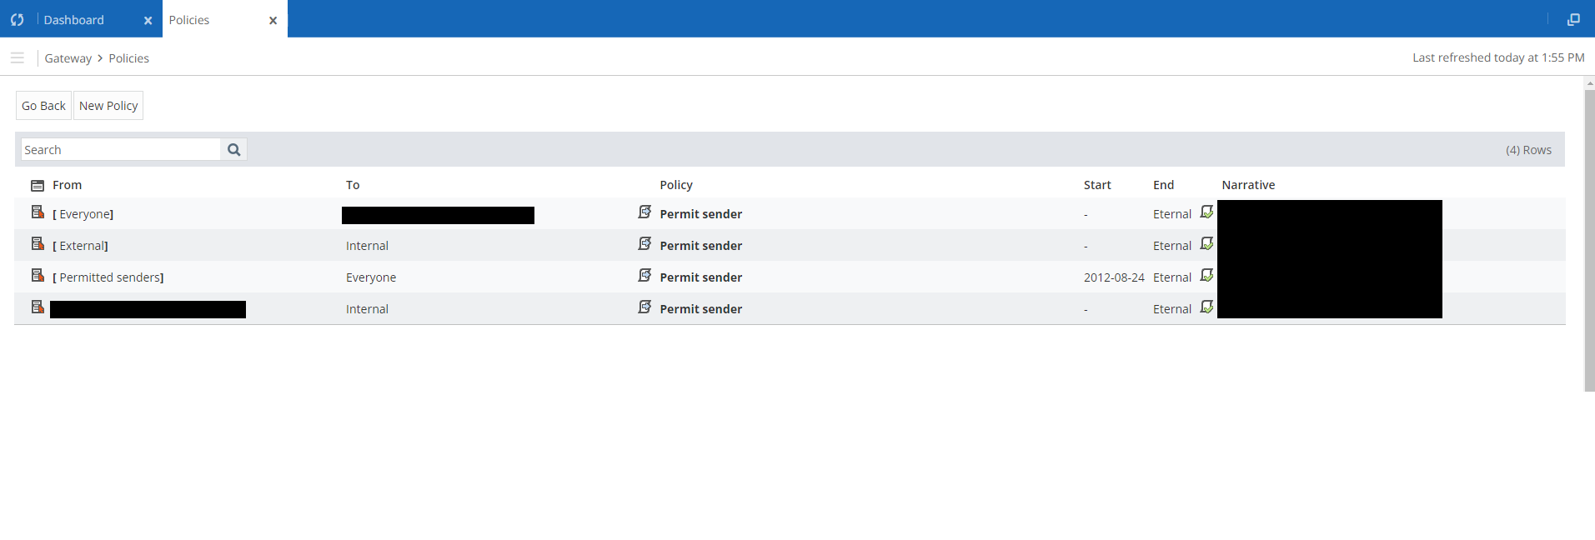Select the Policies tab

tap(189, 20)
